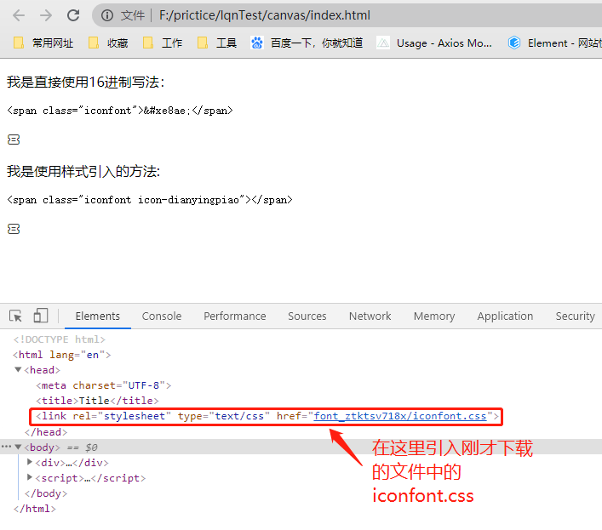Select the closing /body tag row
602x530 pixels.
point(46,493)
